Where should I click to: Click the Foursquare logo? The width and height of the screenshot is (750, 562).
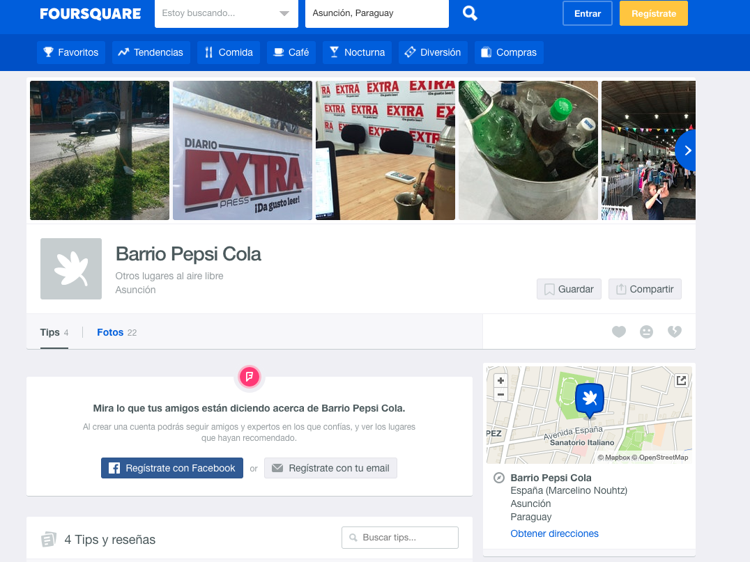tap(91, 13)
